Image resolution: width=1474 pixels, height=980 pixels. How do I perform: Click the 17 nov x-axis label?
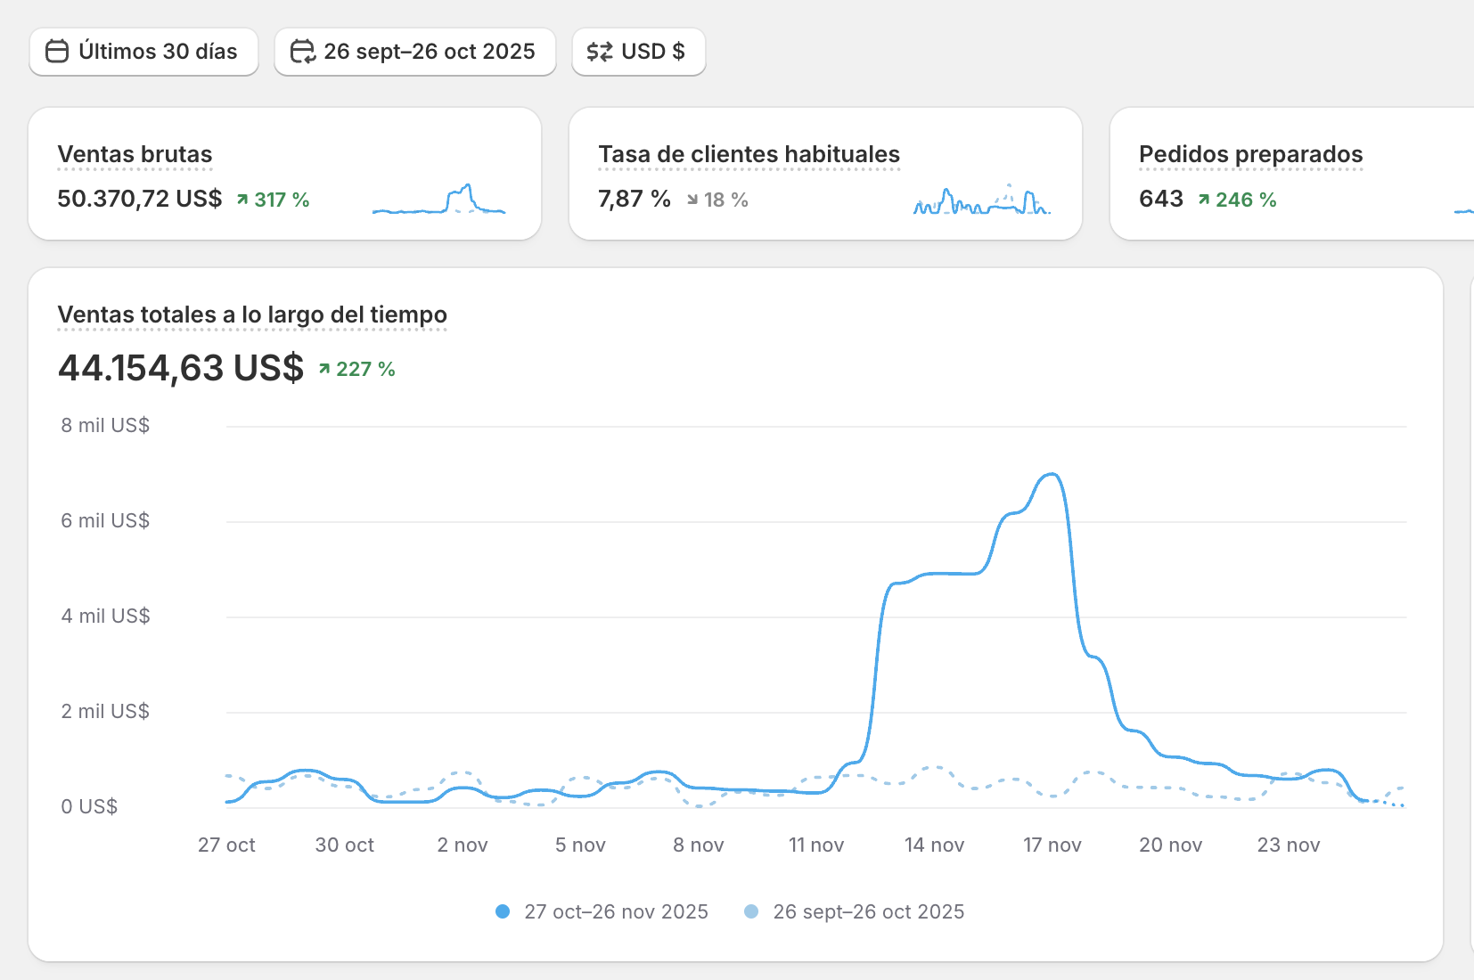[1052, 845]
